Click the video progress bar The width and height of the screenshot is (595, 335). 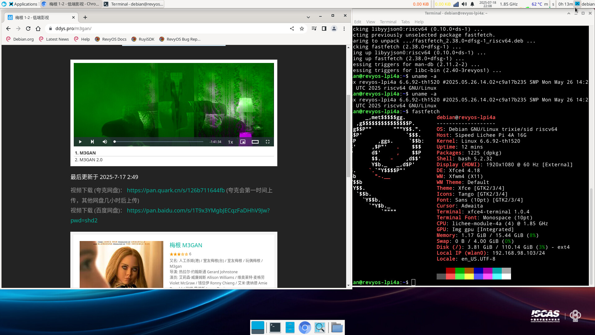click(159, 142)
